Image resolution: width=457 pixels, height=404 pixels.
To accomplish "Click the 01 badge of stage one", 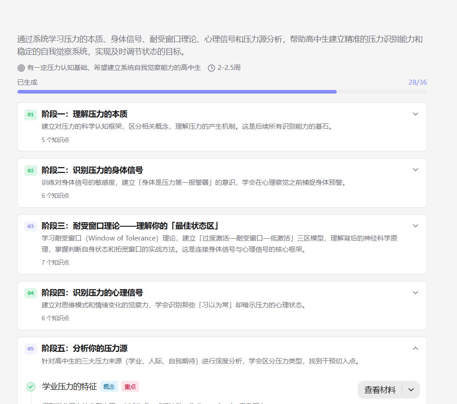I will pos(31,114).
